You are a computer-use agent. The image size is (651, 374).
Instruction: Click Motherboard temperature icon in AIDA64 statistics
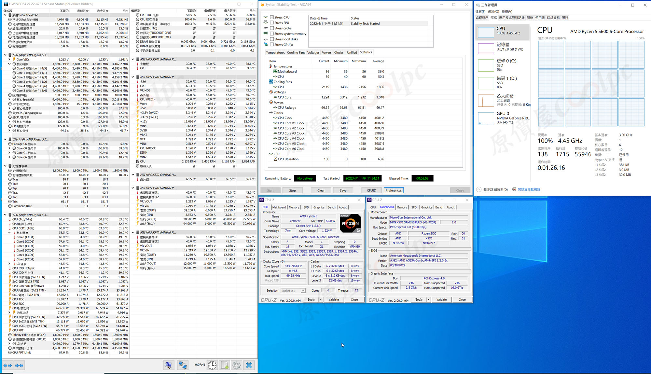(275, 71)
